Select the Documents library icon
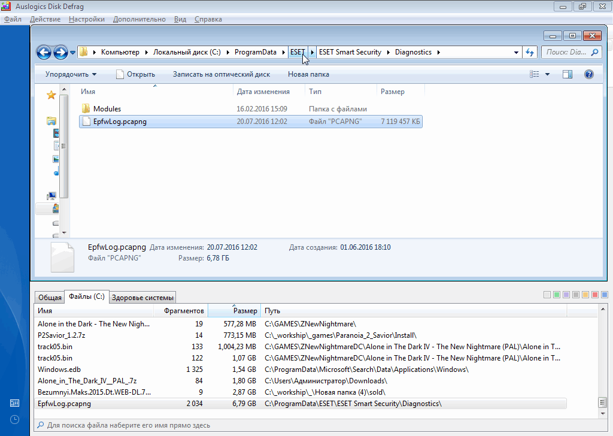Screen dimensions: 613x436 56,146
